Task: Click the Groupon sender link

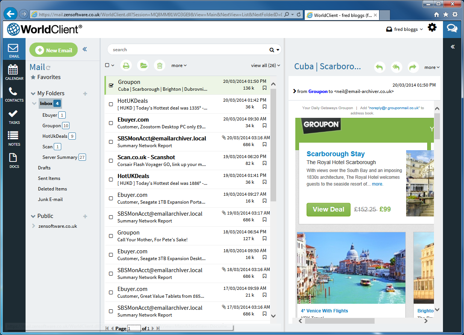Action: click(318, 91)
